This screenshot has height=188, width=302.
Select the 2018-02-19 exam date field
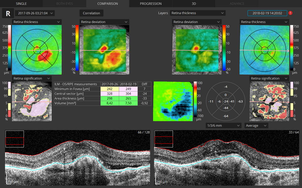click(x=267, y=13)
